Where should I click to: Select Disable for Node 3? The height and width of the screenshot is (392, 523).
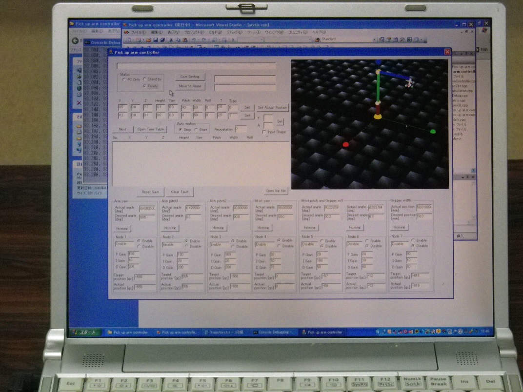(x=233, y=246)
